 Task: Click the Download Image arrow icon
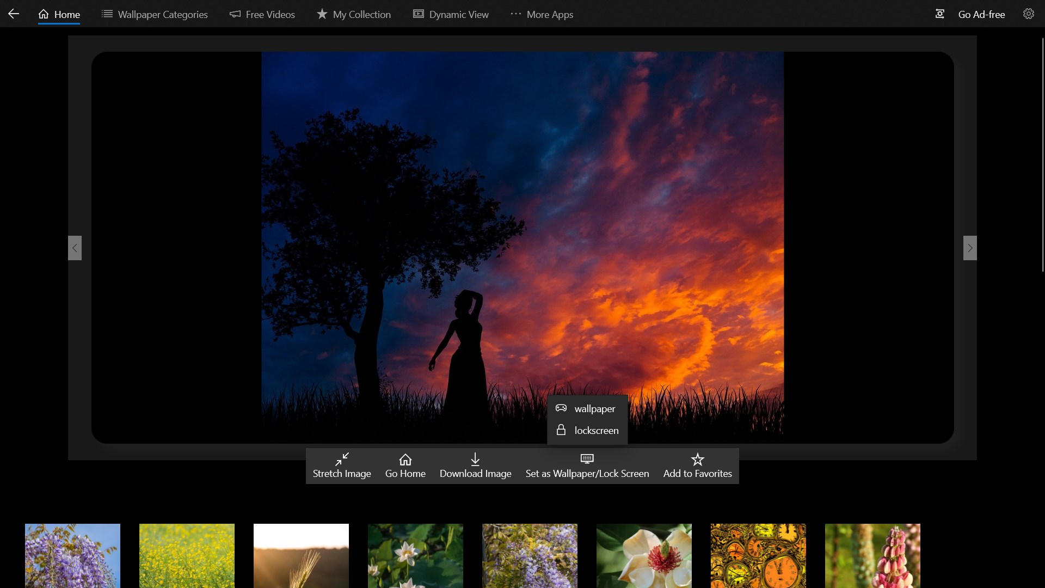tap(475, 459)
